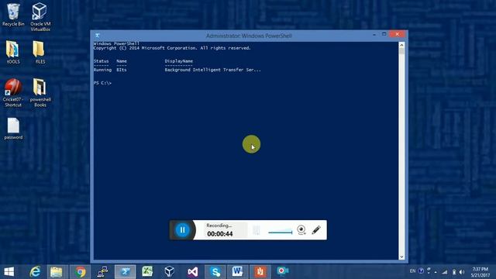496x279 pixels.
Task: Open Google Chrome from the taskbar
Action: [80, 272]
